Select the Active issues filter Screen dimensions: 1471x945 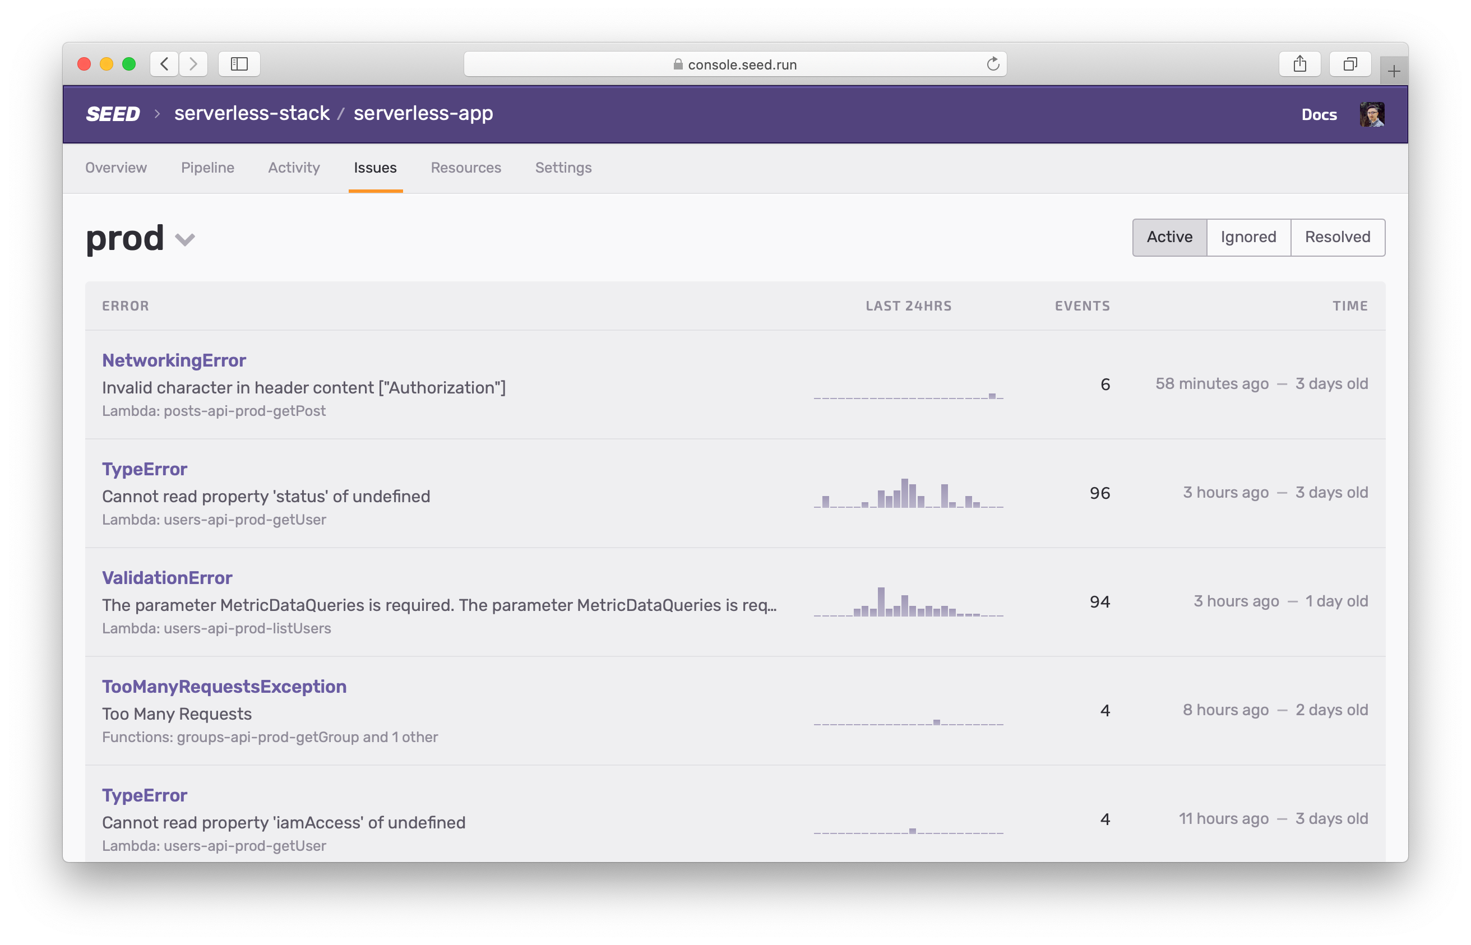1169,237
